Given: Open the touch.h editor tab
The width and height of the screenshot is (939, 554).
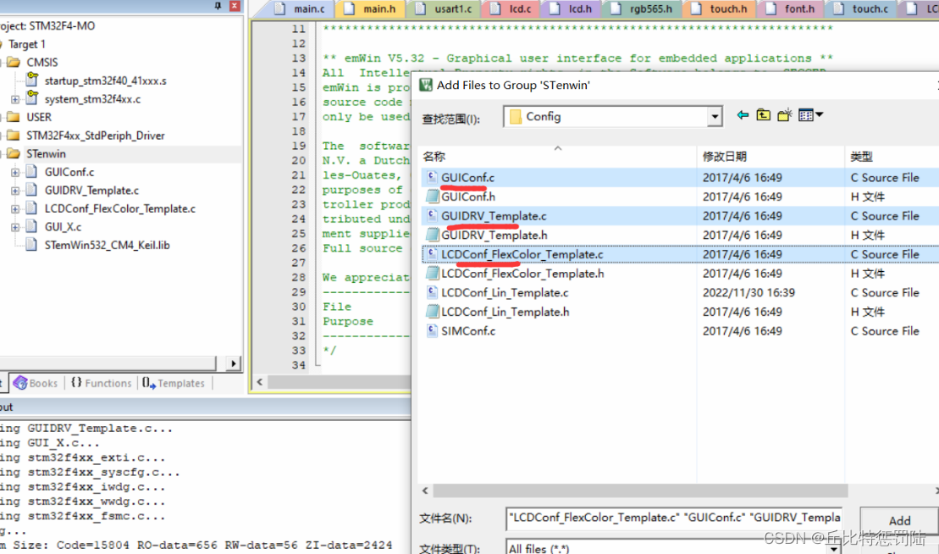Looking at the screenshot, I should coord(721,8).
